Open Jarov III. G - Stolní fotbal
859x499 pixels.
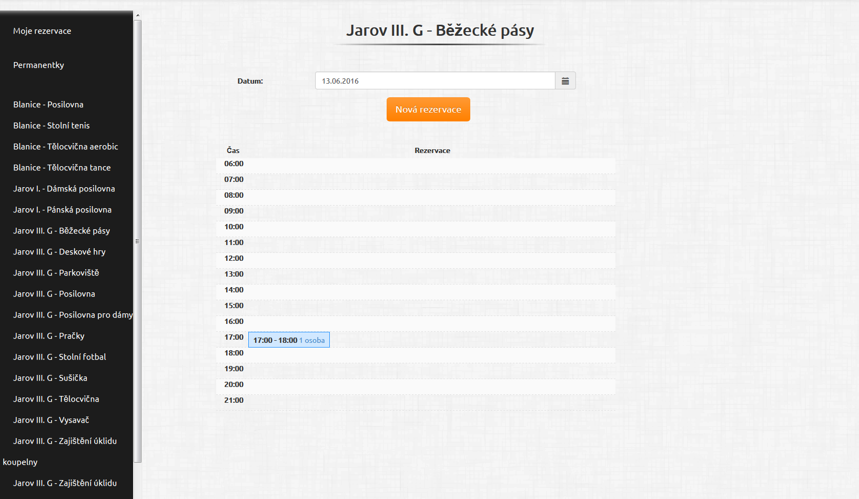[x=59, y=357]
